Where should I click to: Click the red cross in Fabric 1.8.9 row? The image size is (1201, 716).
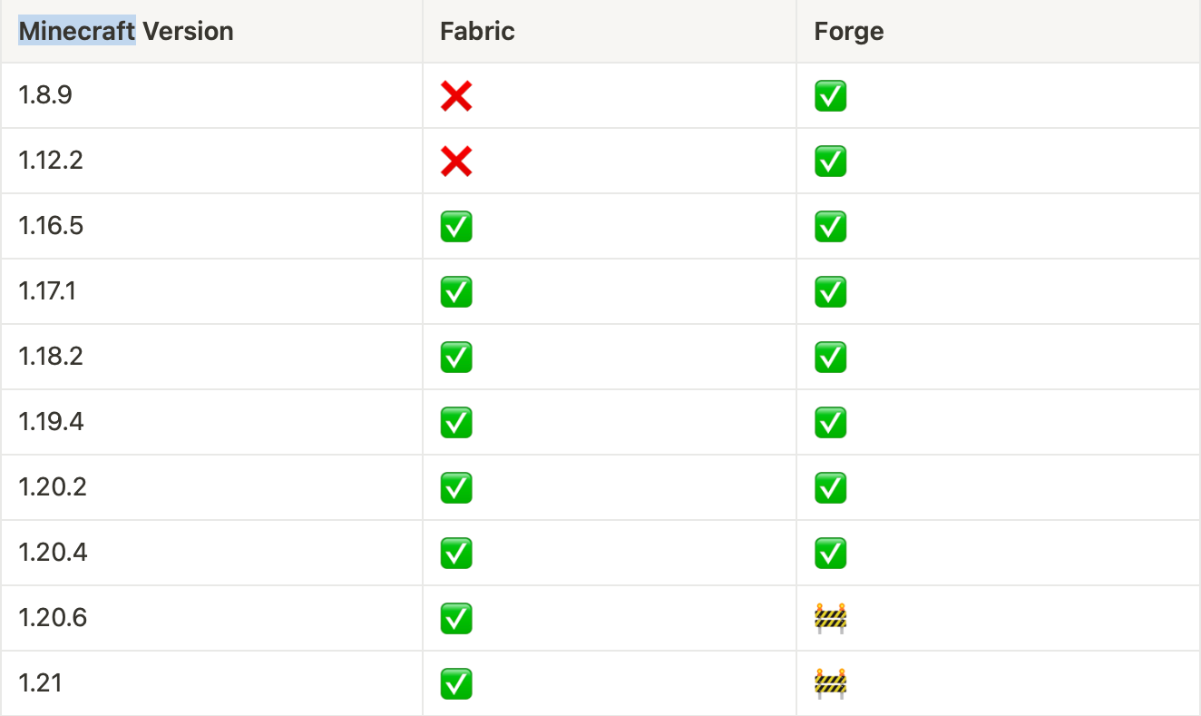coord(456,96)
